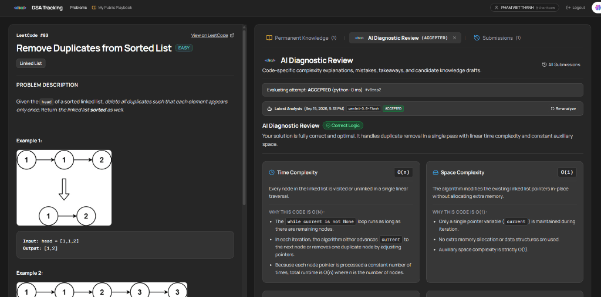Click the user profile icon beside PHAM VIET THANH
The width and height of the screenshot is (601, 297).
[497, 8]
